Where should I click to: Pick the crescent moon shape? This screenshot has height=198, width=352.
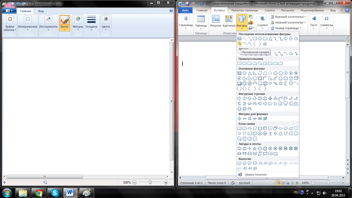point(286,84)
